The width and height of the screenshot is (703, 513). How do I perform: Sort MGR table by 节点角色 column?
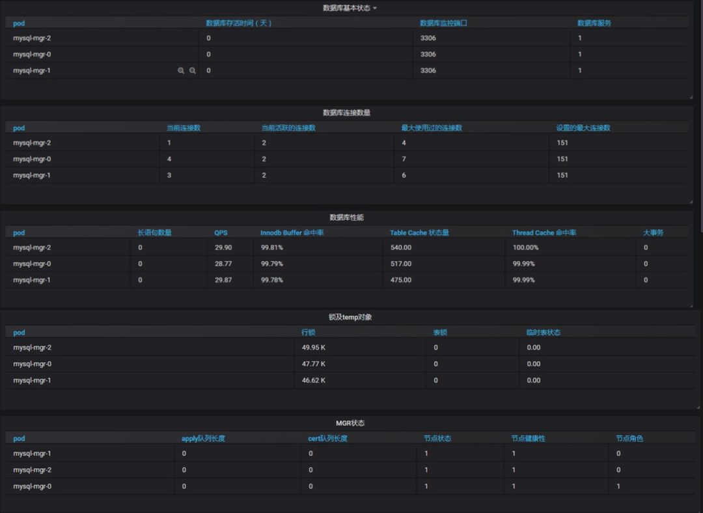629,438
